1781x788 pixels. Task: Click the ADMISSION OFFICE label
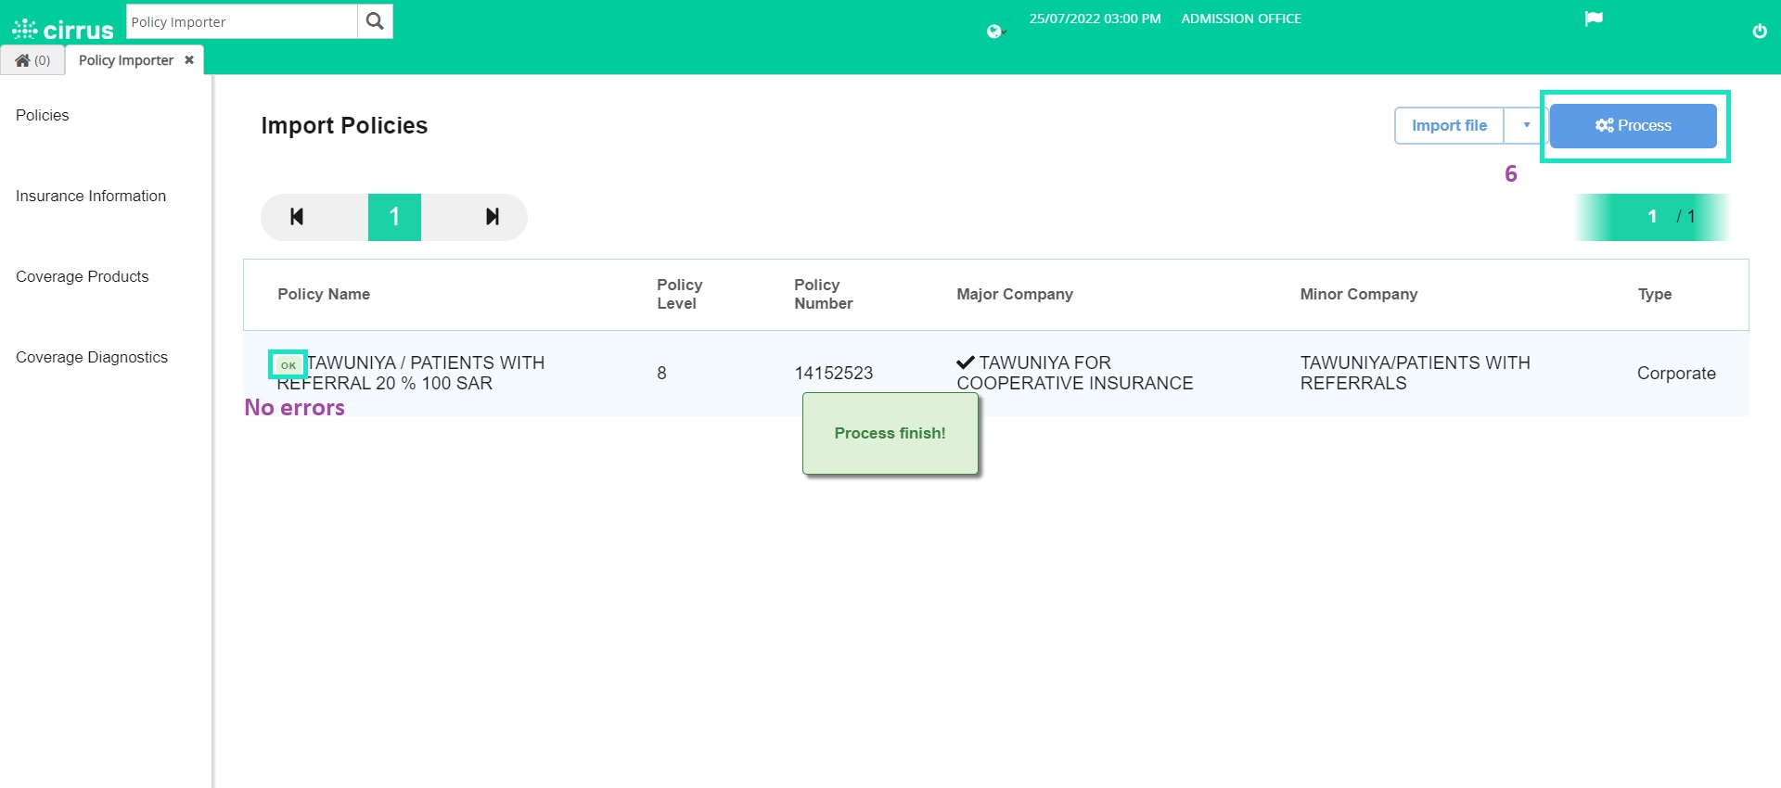(x=1241, y=19)
